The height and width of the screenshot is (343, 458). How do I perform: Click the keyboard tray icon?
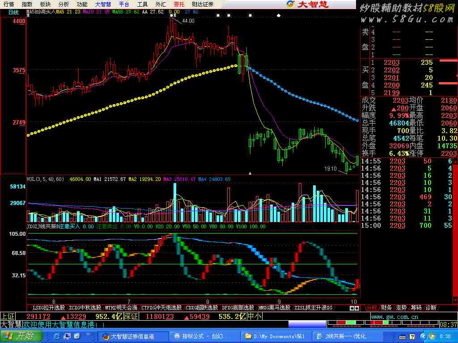pyautogui.click(x=403, y=337)
